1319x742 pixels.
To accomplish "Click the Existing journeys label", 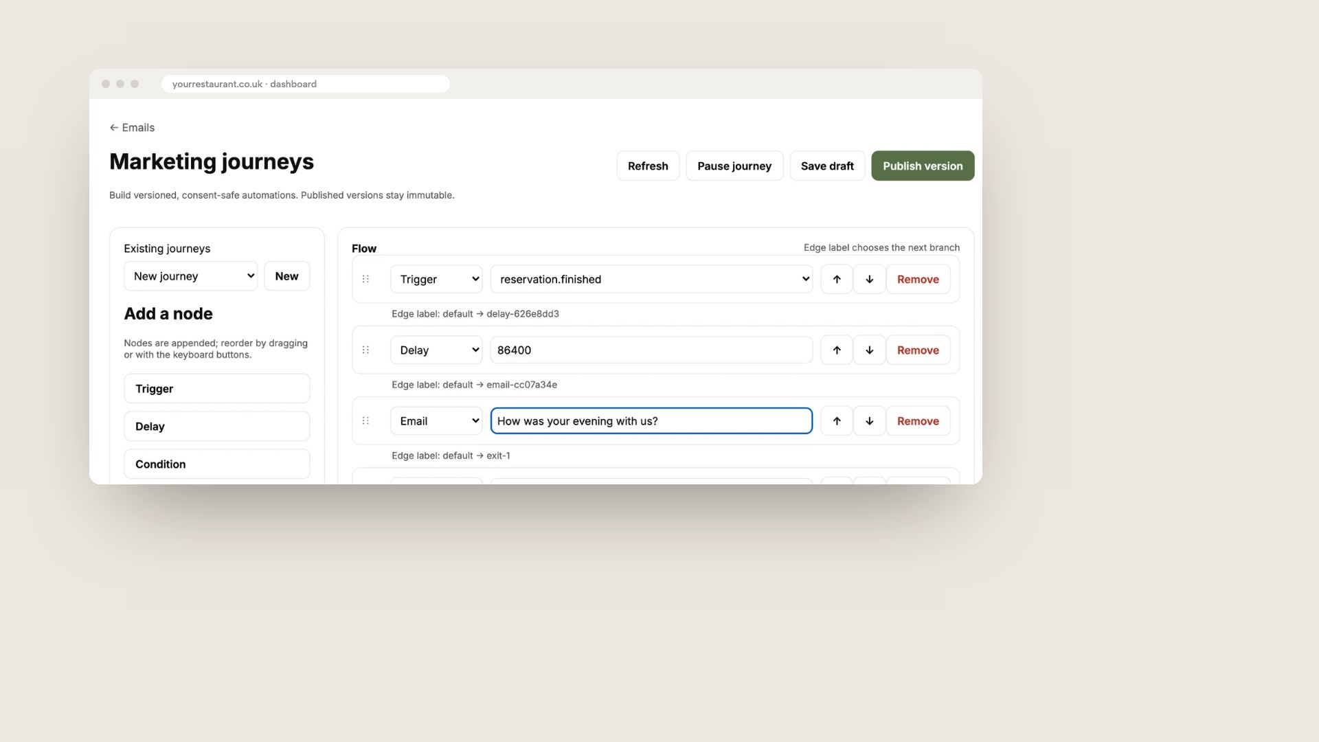I will point(167,248).
